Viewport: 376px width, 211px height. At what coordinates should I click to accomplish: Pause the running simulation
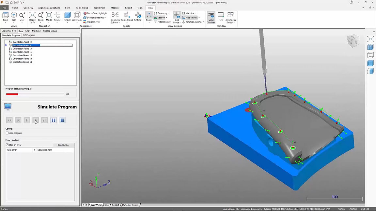[x=54, y=120]
